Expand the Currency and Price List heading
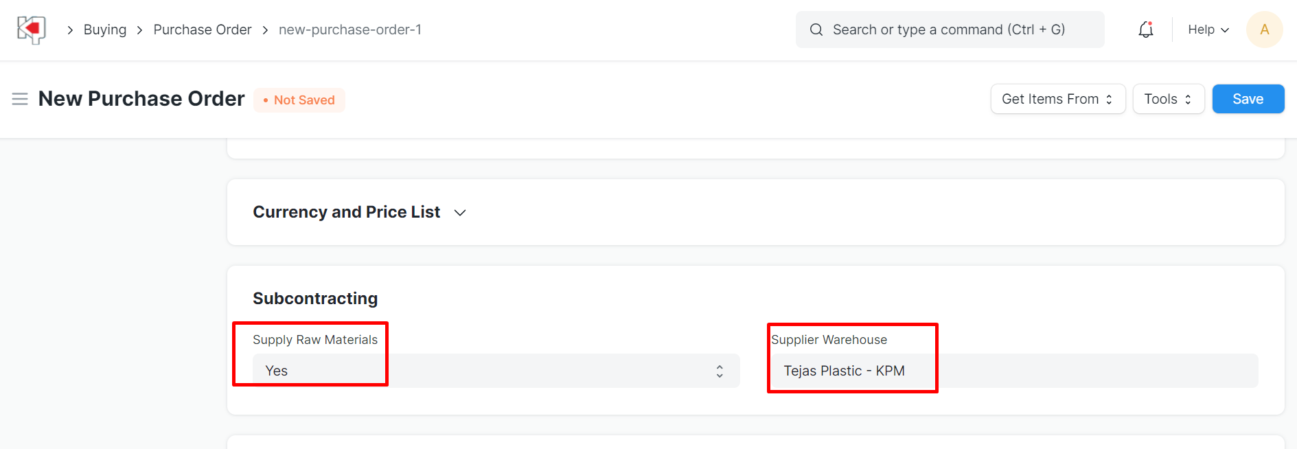This screenshot has height=449, width=1297. [x=346, y=212]
